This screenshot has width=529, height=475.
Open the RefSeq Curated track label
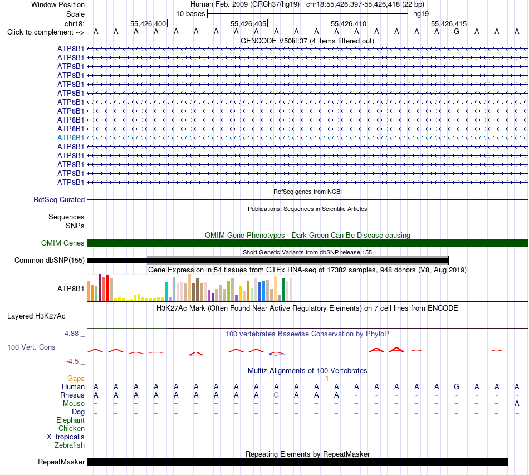click(58, 199)
